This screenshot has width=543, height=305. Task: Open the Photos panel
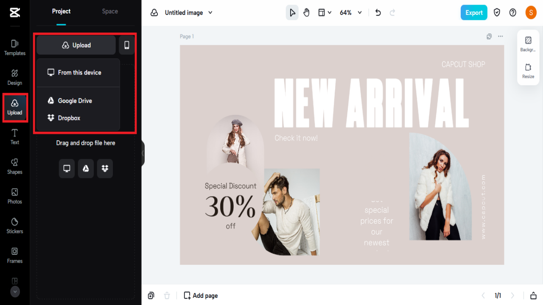(x=14, y=196)
